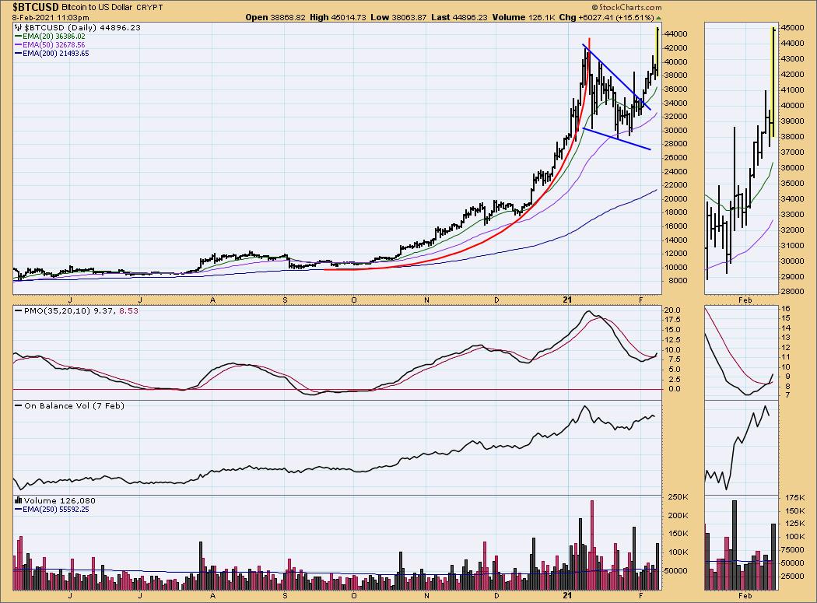The image size is (817, 603).
Task: Click the candlestick icon before $BTCUSD (Daily)
Action: [x=19, y=28]
